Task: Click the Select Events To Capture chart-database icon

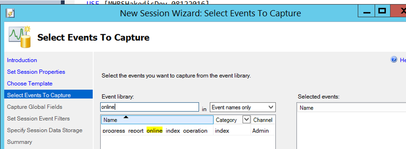Action: pyautogui.click(x=20, y=37)
